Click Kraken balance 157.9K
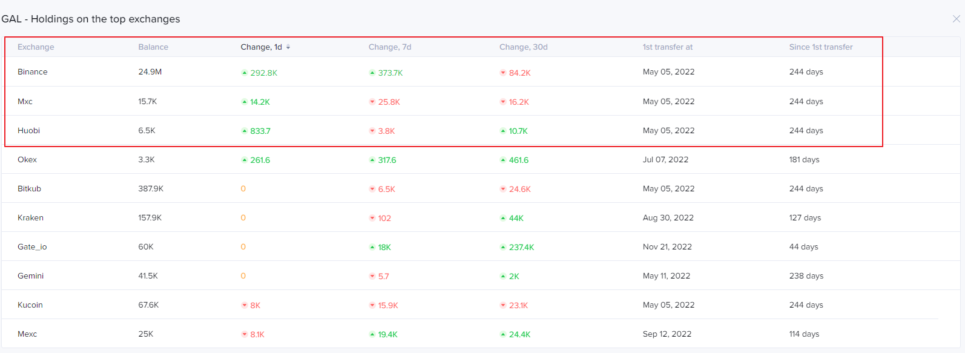965x353 pixels. click(x=150, y=217)
